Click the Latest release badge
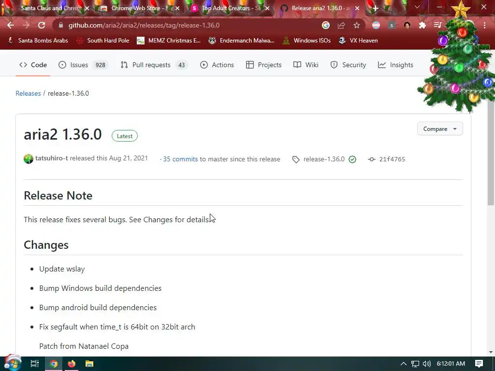Viewport: 495px width, 371px height. 125,136
